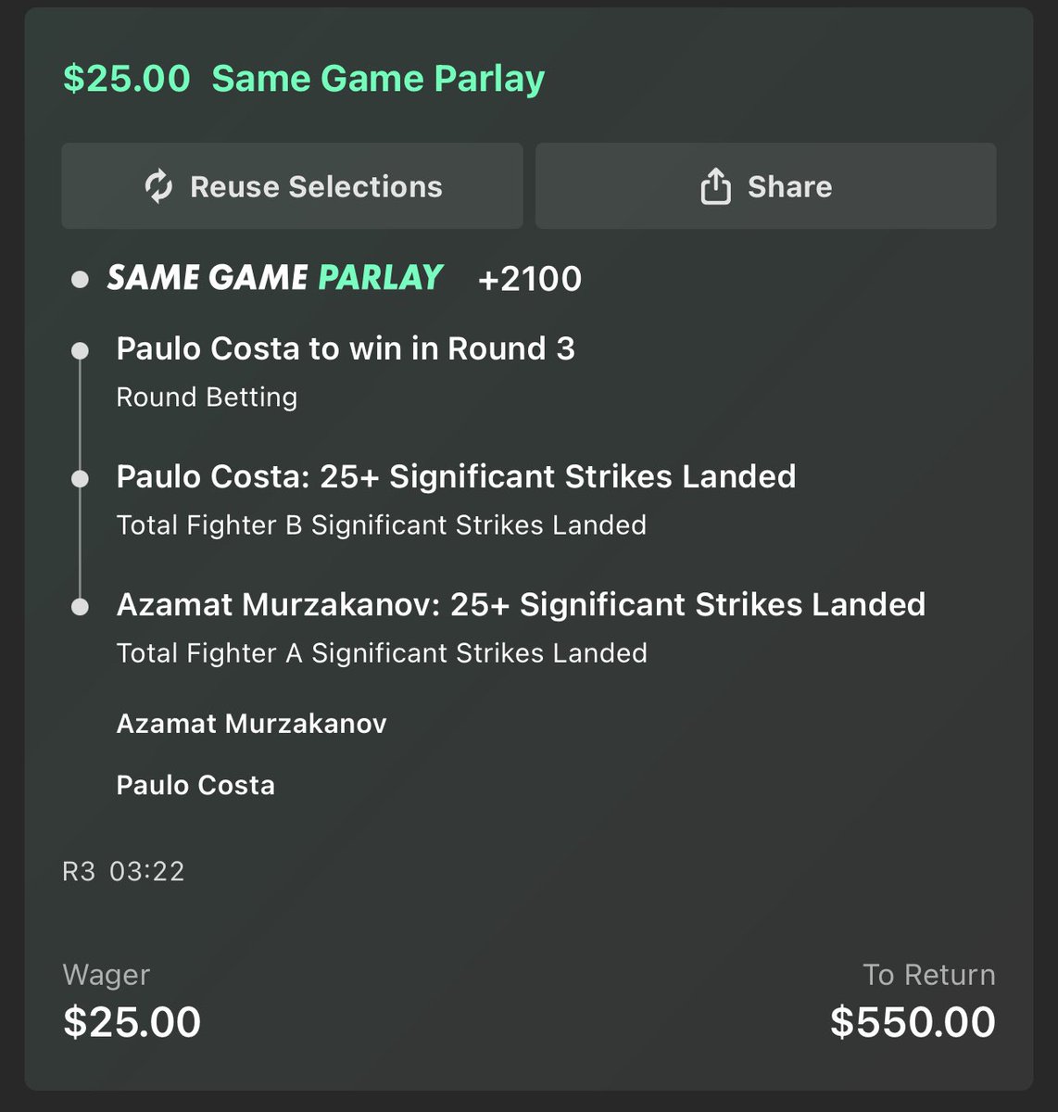Tap the Reuse Selections button
The image size is (1058, 1112).
292,185
